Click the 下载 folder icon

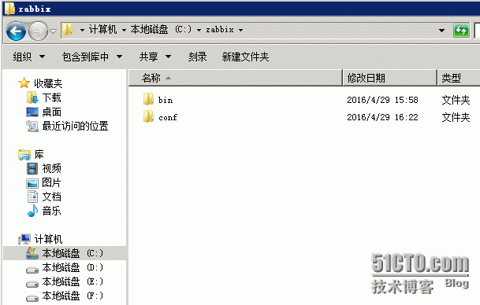(32, 97)
